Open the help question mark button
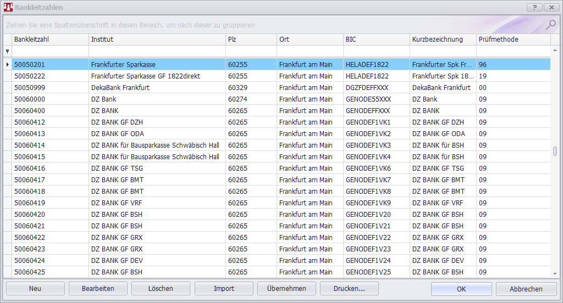This screenshot has width=563, height=303. (534, 7)
